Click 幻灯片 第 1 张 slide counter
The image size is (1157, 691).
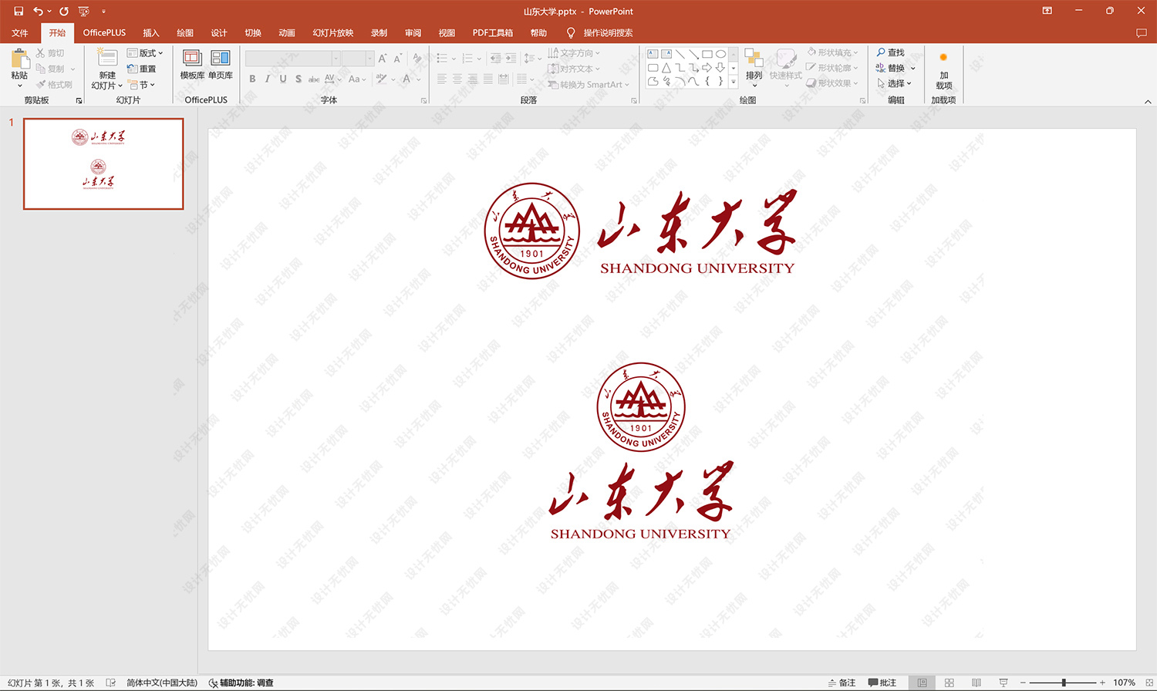coord(51,683)
